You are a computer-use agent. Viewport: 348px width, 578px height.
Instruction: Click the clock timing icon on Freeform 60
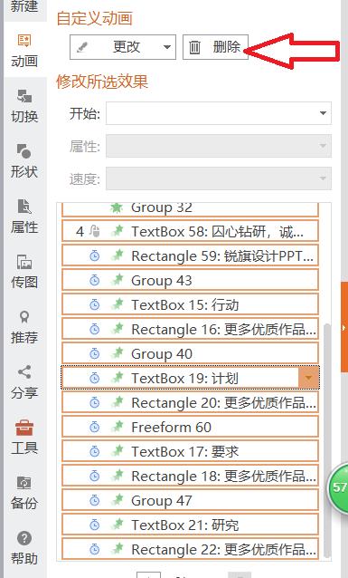pyautogui.click(x=95, y=427)
